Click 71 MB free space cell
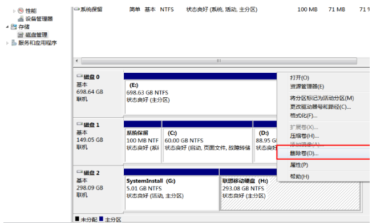This screenshot has width=376, height=223. coord(337,10)
